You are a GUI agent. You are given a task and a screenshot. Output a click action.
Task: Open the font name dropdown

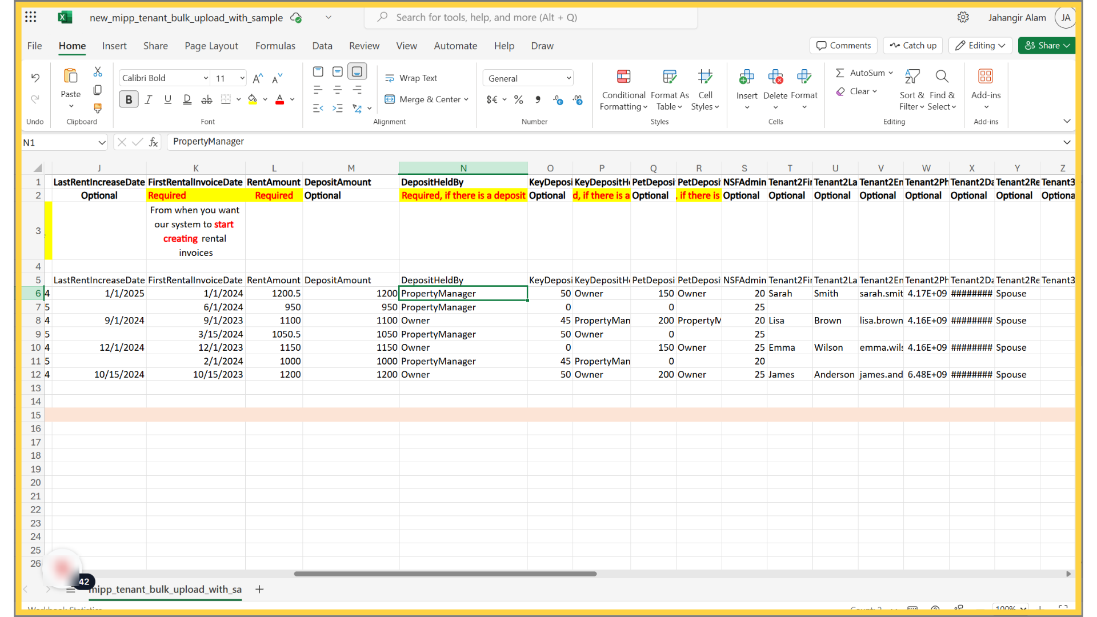click(206, 78)
